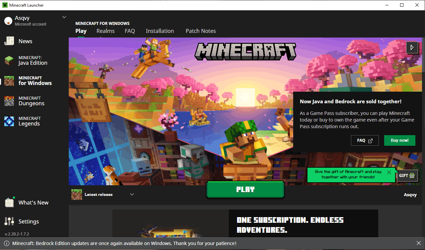The height and width of the screenshot is (250, 425).
Task: Click the MINECRAFT FOR WINDOWS header text
Action: click(103, 24)
